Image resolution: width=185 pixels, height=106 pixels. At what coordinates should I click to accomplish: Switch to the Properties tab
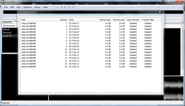point(7,22)
